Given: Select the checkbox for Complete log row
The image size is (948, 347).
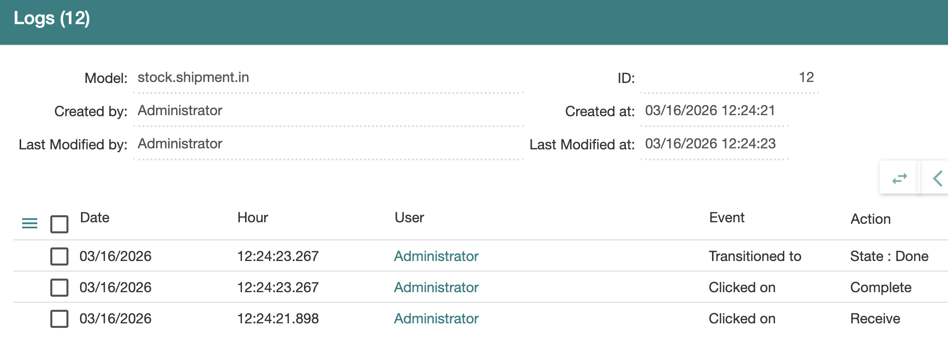Looking at the screenshot, I should tap(59, 288).
